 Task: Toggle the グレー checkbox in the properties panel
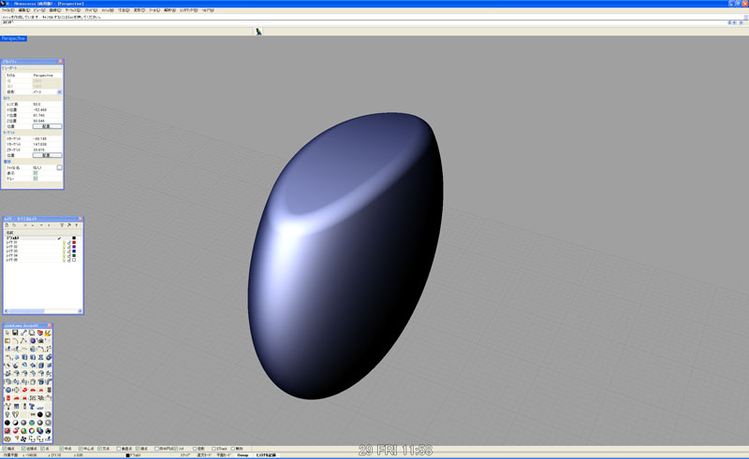pyautogui.click(x=36, y=179)
